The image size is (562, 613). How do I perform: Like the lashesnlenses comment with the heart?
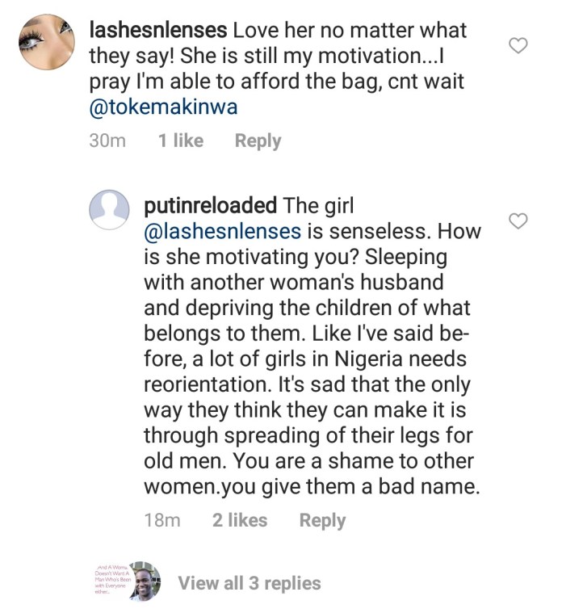520,46
